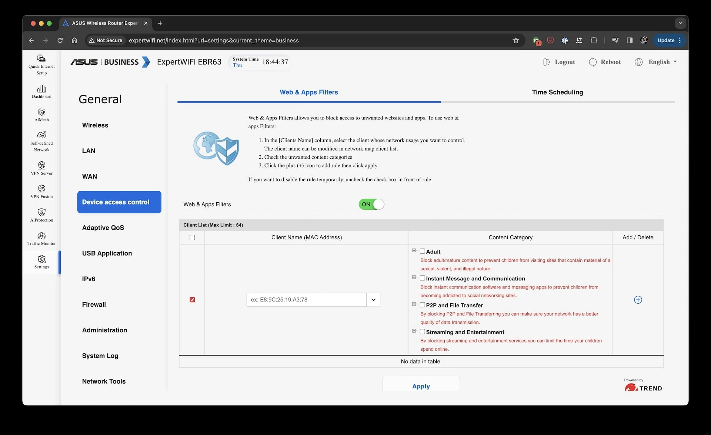Open the Firewall settings page
The height and width of the screenshot is (435, 711).
point(94,304)
